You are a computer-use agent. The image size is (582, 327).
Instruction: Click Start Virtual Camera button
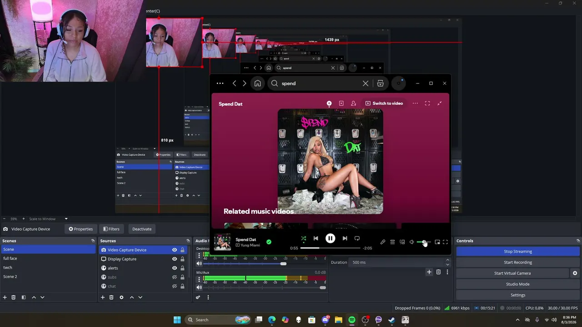[x=512, y=273]
